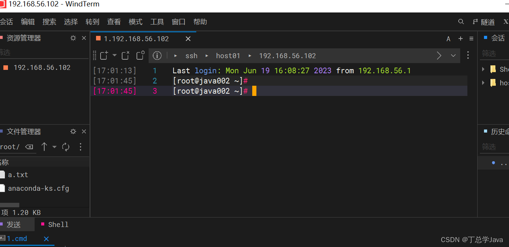Click the right chevron in address bar
The width and height of the screenshot is (509, 247).
coord(439,56)
